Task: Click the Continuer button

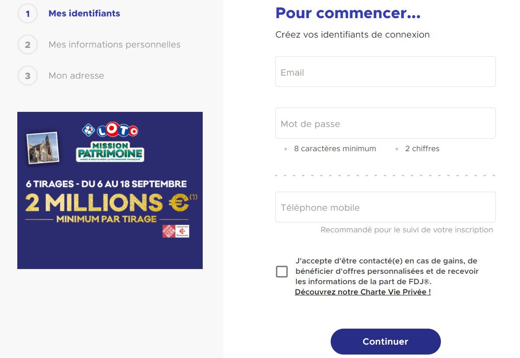Action: tap(386, 342)
